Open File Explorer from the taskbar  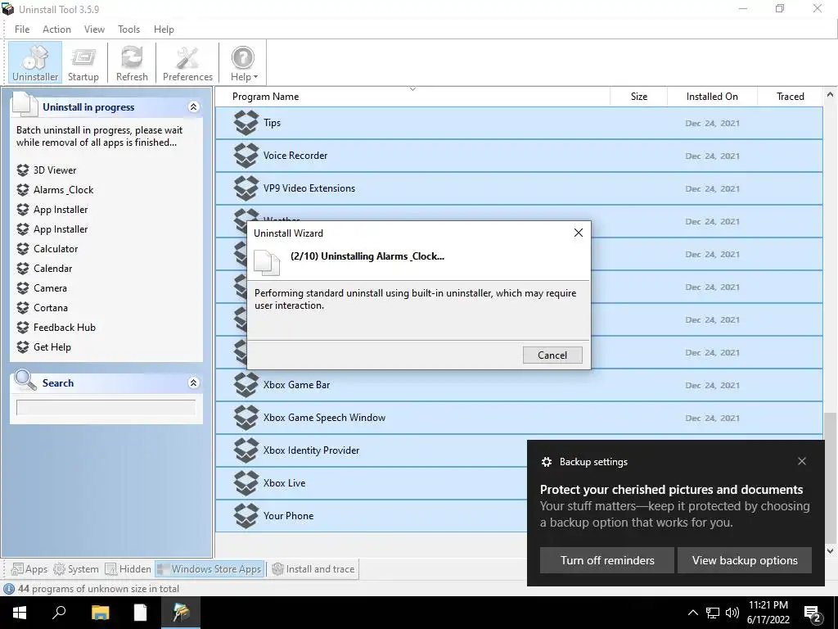(x=100, y=613)
